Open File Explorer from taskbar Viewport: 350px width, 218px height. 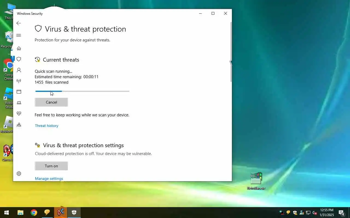(x=21, y=213)
